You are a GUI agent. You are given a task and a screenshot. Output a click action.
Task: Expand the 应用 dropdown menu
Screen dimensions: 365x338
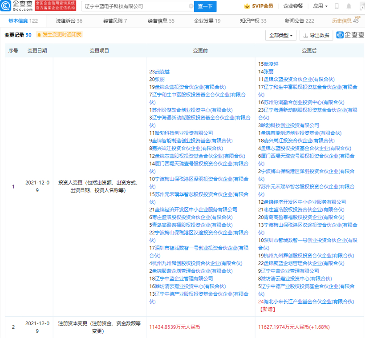tap(320, 6)
